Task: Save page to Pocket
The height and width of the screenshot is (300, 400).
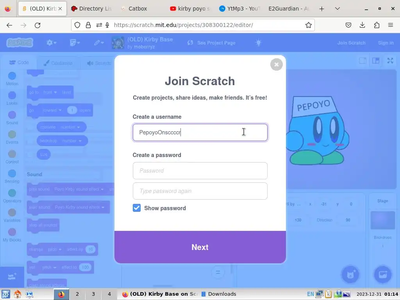Action: point(348,25)
